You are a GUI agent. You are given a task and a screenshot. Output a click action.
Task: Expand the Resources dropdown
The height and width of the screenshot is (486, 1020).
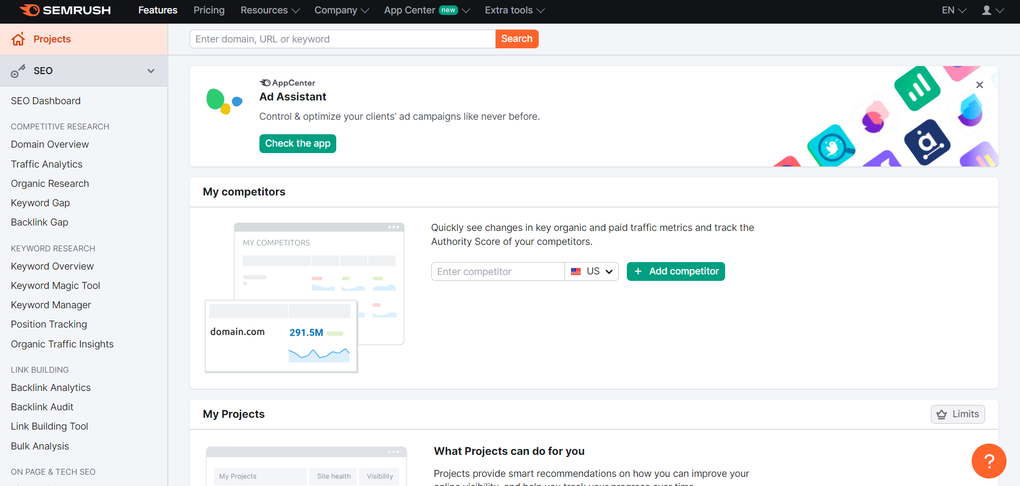point(270,10)
